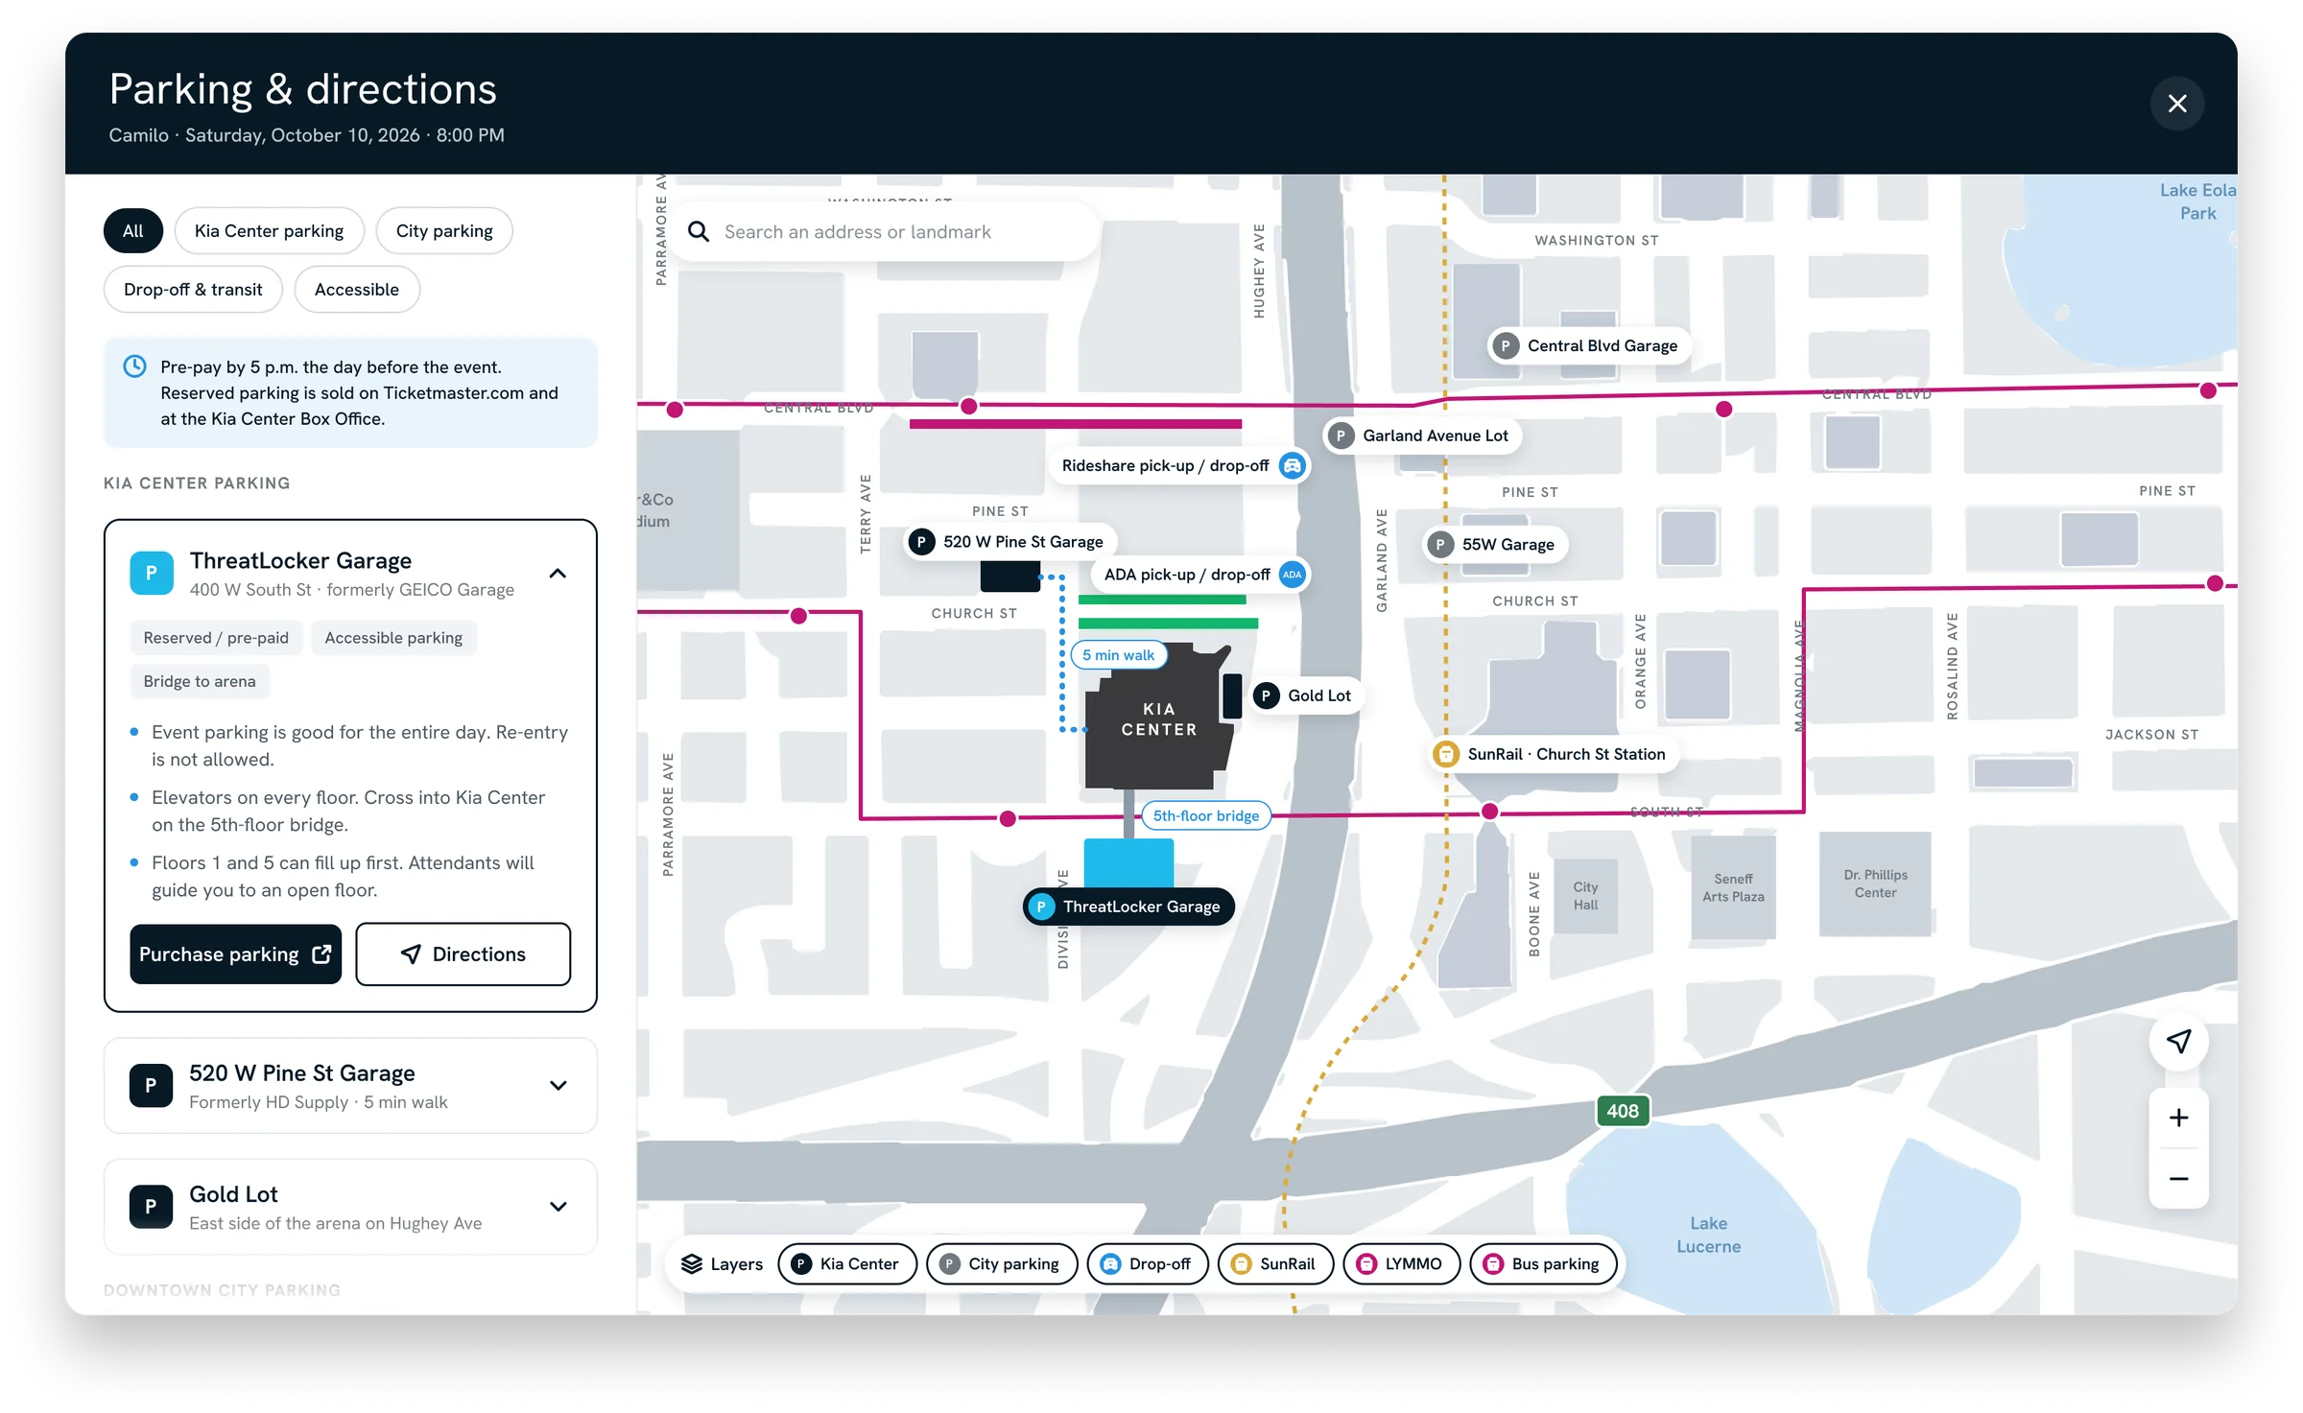Click the Directions button
Screen dimensions: 2303x1413
click(x=463, y=954)
